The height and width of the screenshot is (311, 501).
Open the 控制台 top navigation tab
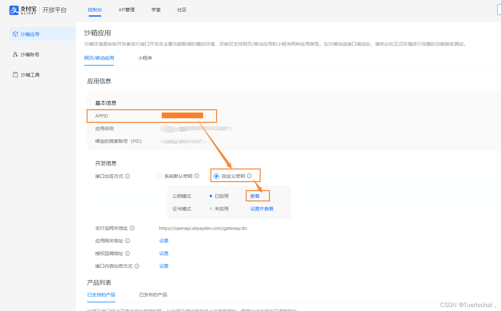pyautogui.click(x=95, y=10)
